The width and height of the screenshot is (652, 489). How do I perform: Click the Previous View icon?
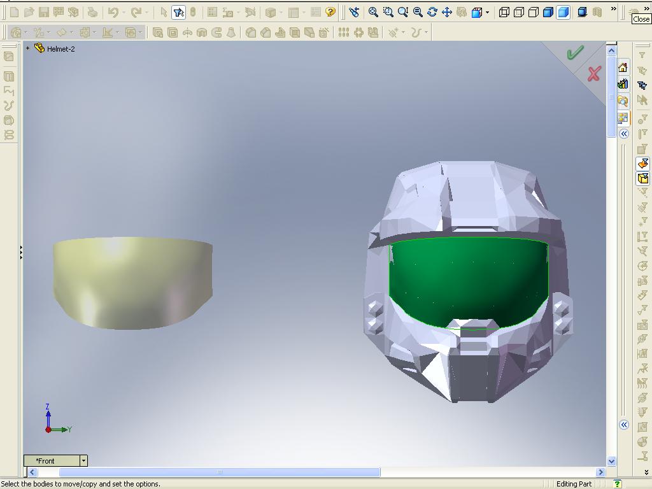[354, 13]
